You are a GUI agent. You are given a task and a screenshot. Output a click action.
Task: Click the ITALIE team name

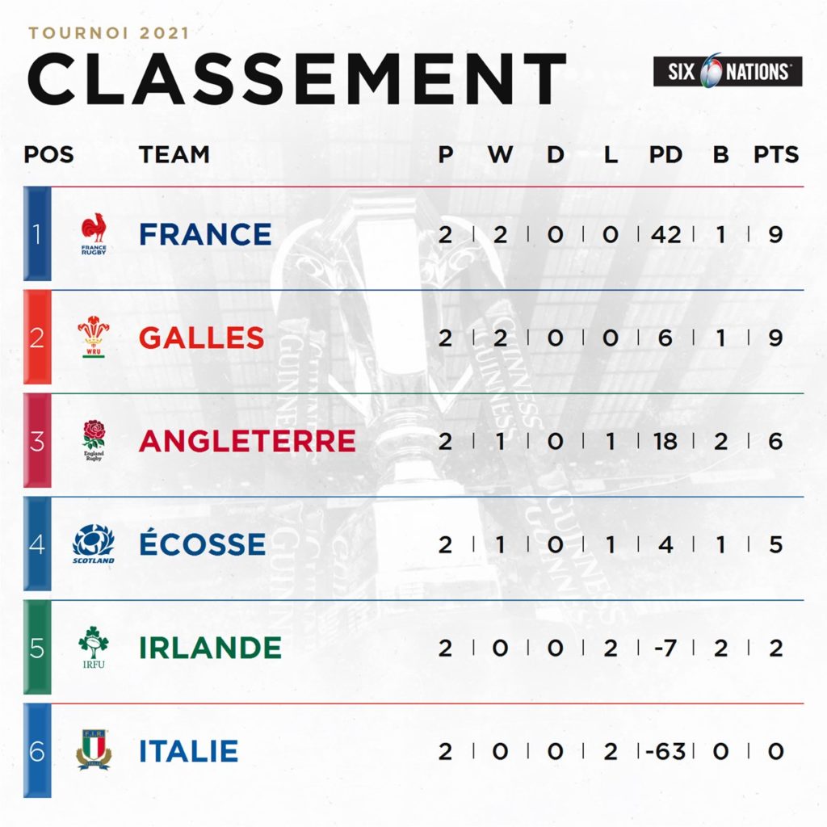point(188,751)
